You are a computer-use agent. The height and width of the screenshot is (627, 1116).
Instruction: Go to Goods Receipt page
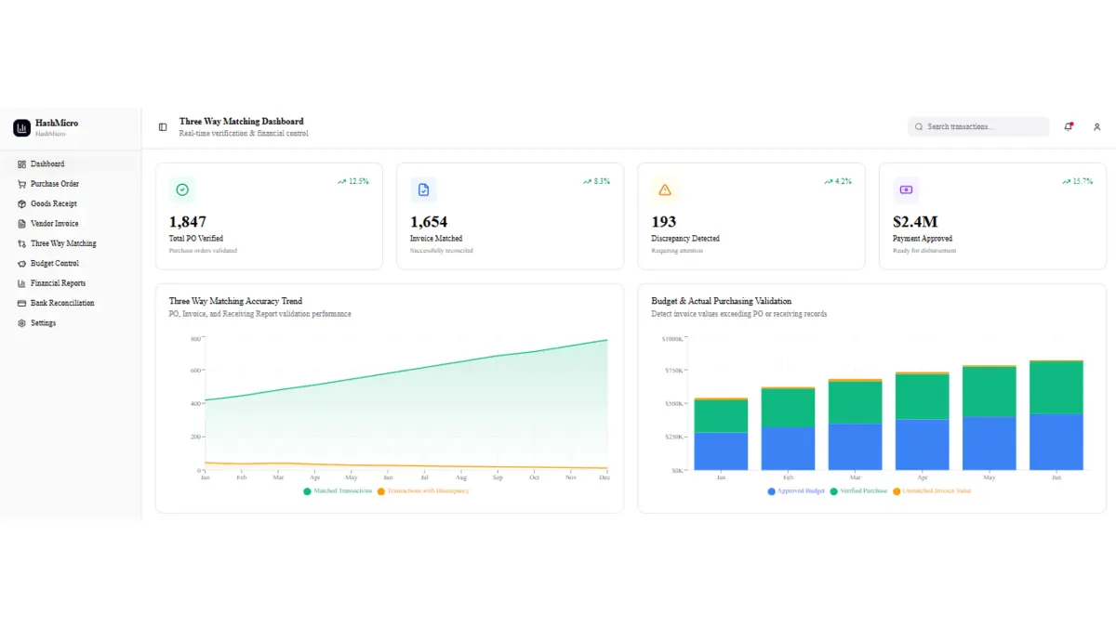tap(53, 203)
